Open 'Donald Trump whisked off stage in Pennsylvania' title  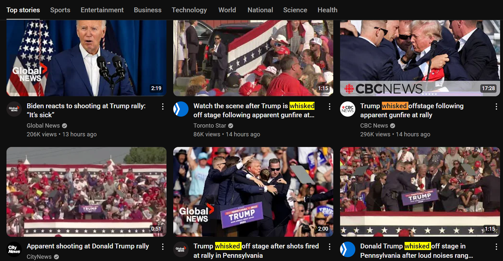[x=417, y=251]
